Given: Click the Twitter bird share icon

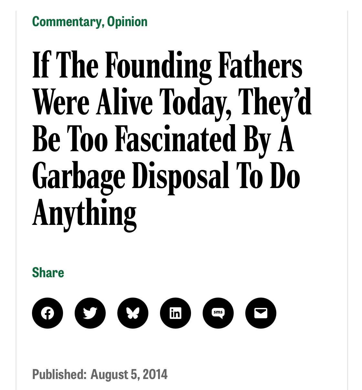Looking at the screenshot, I should pos(90,313).
